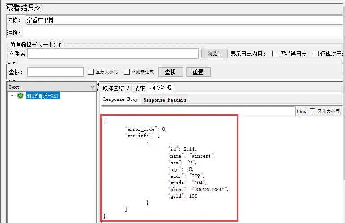Focus the response body Find input field
This screenshot has width=345, height=223.
(x=198, y=111)
